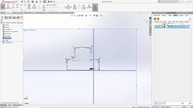Open Display/Delete Relations tool
Viewport: 193px width, 108px height.
(68, 6)
